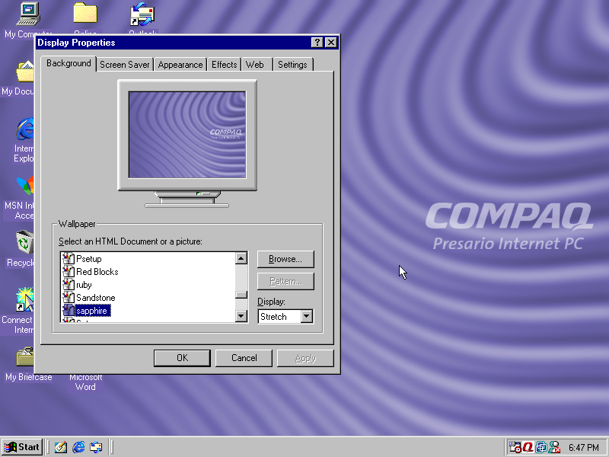Click the scheduled tasks tray icon

(x=515, y=447)
